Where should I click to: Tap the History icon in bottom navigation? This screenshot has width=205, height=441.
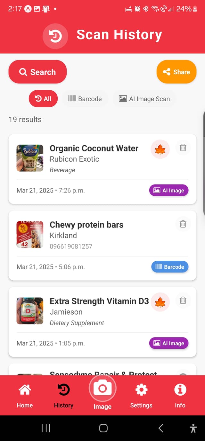[63, 394]
